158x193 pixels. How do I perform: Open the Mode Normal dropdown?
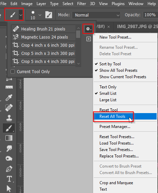[96, 15]
